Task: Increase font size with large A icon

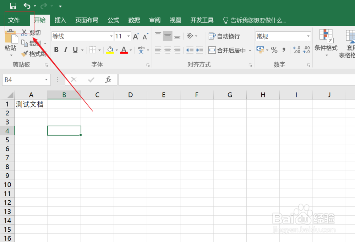Action: click(x=136, y=36)
